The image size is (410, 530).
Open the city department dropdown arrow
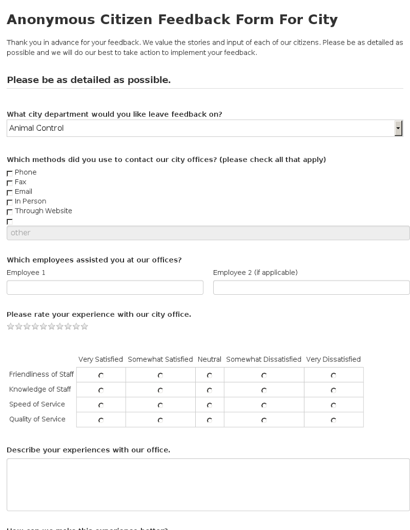tap(399, 128)
